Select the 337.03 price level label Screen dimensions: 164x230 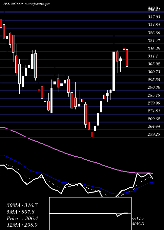[154, 17]
